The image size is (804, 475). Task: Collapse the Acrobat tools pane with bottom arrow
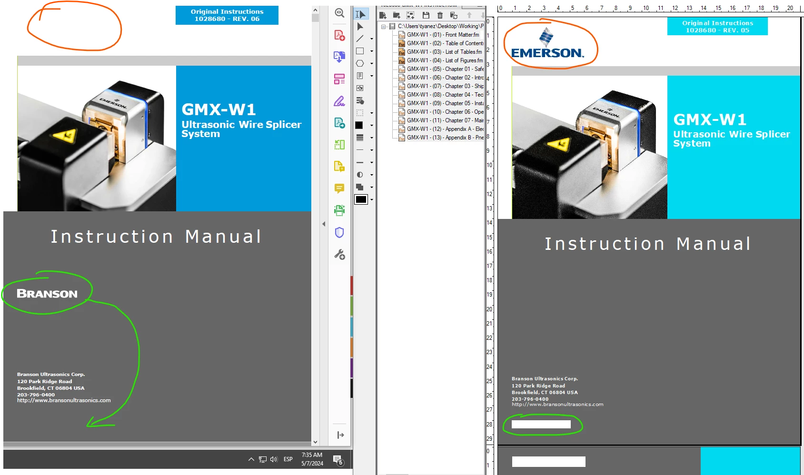click(340, 435)
